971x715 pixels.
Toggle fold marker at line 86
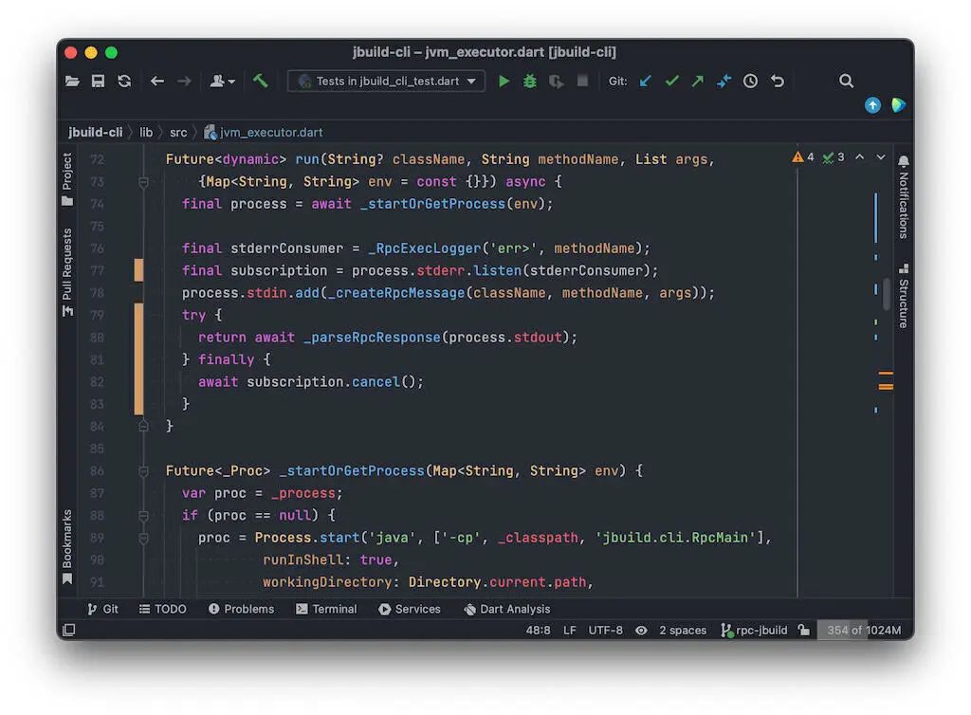[x=143, y=471]
